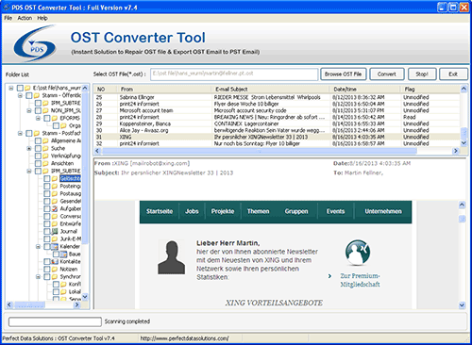The image size is (472, 345).
Task: Tick the Gelöscht folder checkbox
Action: [46, 178]
